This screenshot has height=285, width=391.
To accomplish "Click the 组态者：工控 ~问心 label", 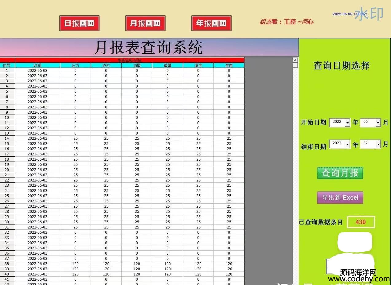I will pyautogui.click(x=286, y=22).
